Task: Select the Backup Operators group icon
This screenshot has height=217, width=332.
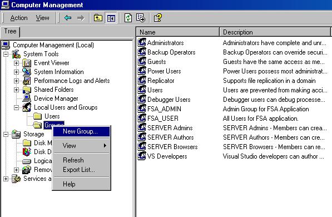Action: point(142,52)
